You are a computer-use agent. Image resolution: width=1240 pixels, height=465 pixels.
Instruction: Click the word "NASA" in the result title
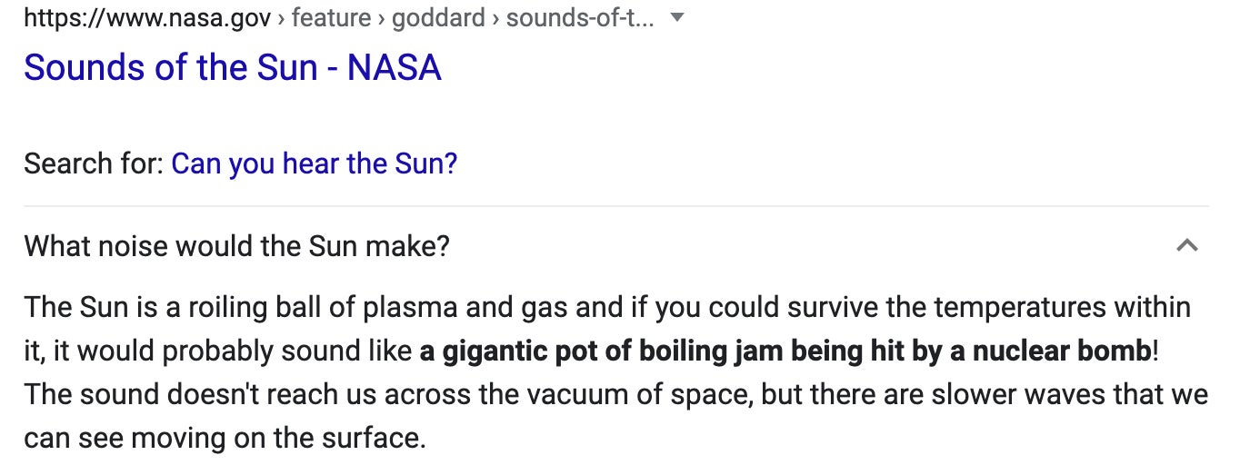click(394, 68)
